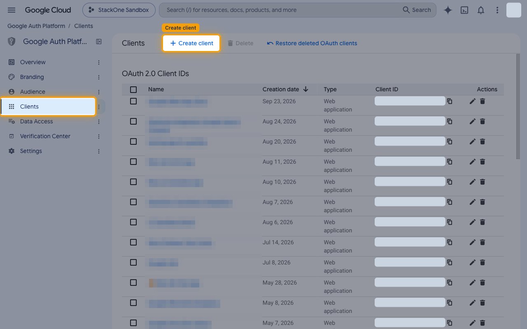
Task: Click the Create client button
Action: pos(191,43)
